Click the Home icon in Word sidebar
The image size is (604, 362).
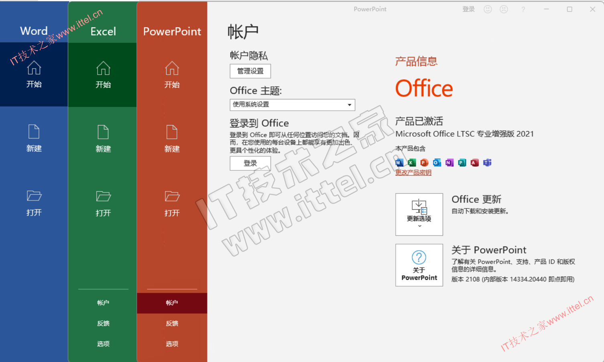[x=34, y=68]
